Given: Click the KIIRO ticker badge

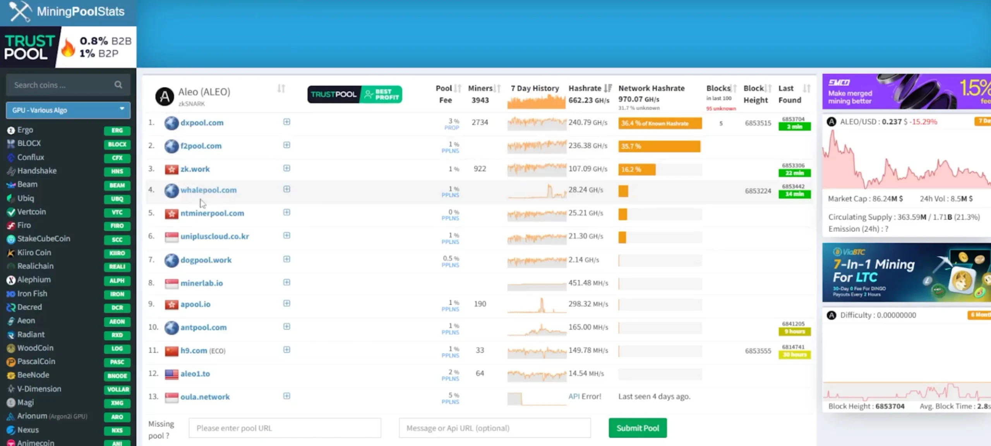Looking at the screenshot, I should tap(117, 253).
